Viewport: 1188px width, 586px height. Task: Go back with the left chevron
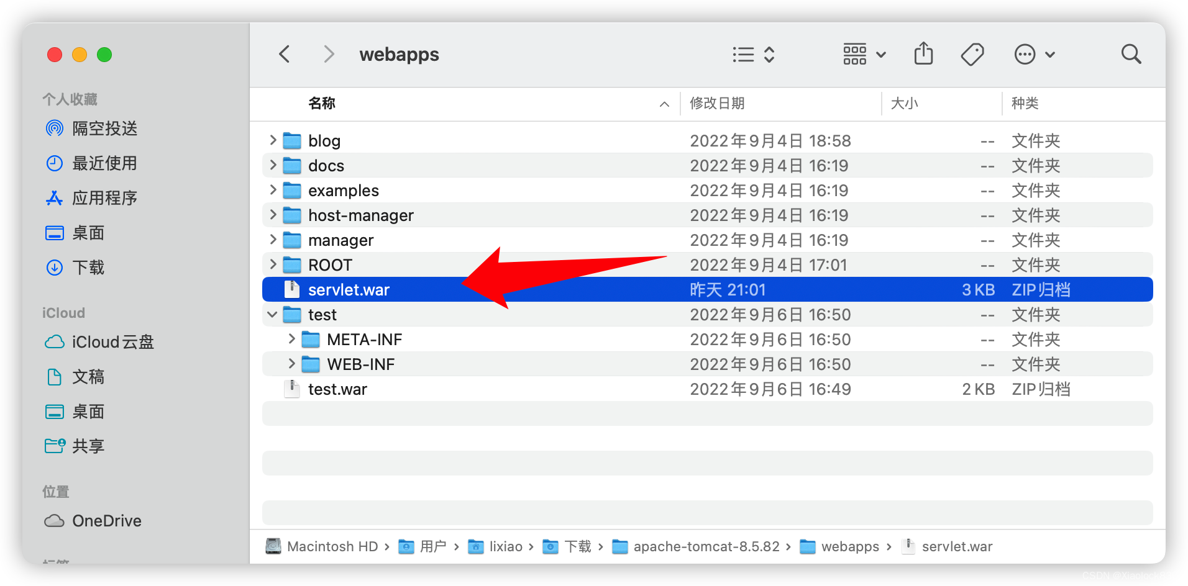(x=285, y=55)
